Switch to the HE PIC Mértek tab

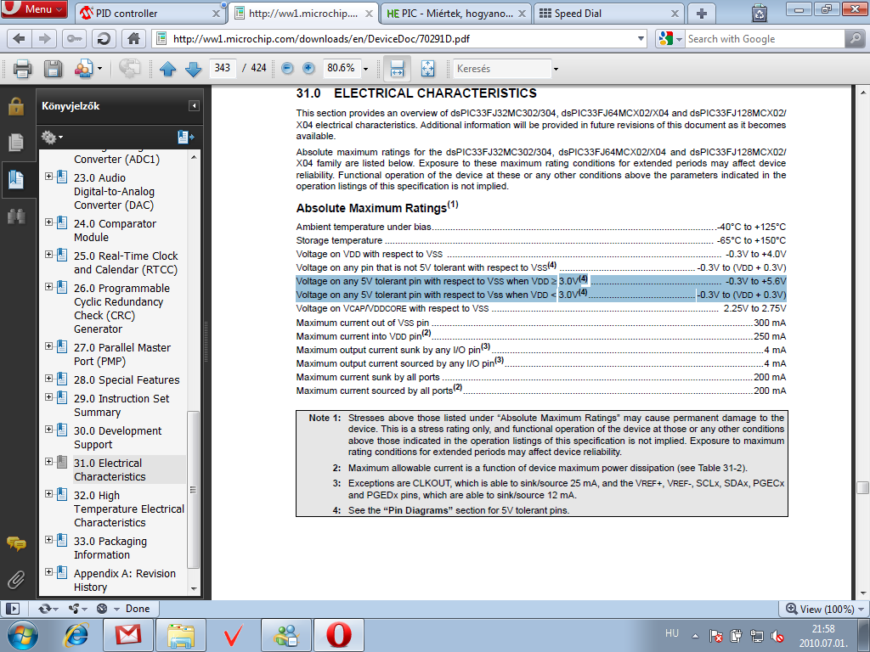[x=456, y=14]
